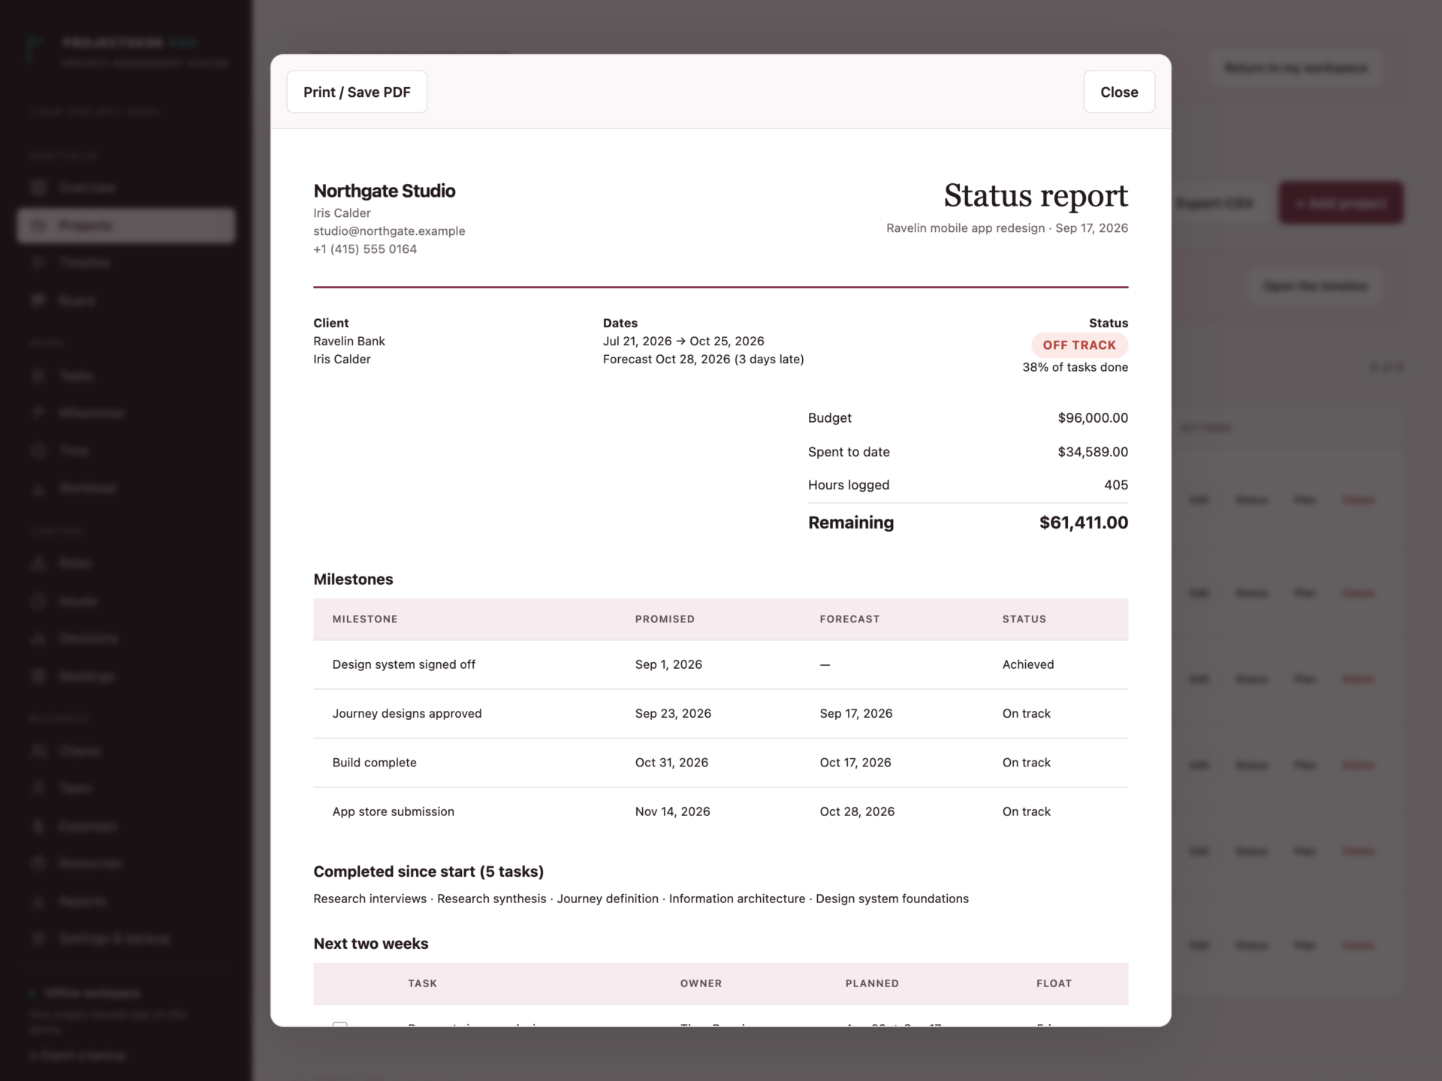Screen dimensions: 1442x1081
Task: Click the FLOAT column header
Action: pyautogui.click(x=1054, y=983)
